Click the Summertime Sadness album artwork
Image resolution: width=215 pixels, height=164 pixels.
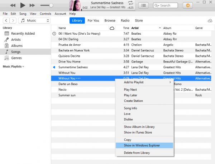(x=75, y=5)
